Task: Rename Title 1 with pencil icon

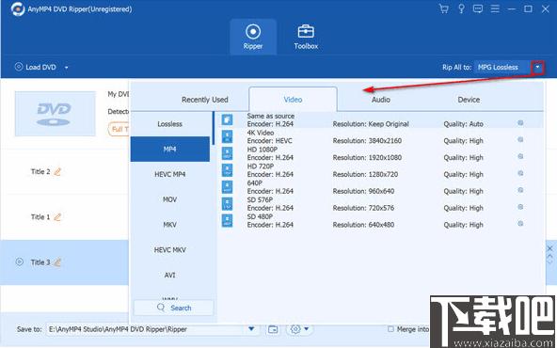Action: point(57,216)
